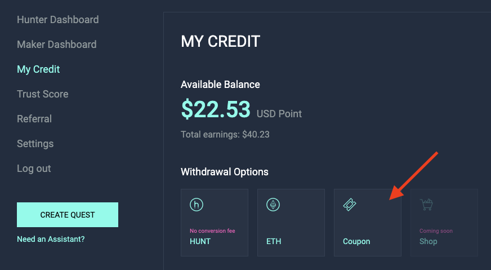
Task: Go to Maker Dashboard
Action: click(x=57, y=44)
